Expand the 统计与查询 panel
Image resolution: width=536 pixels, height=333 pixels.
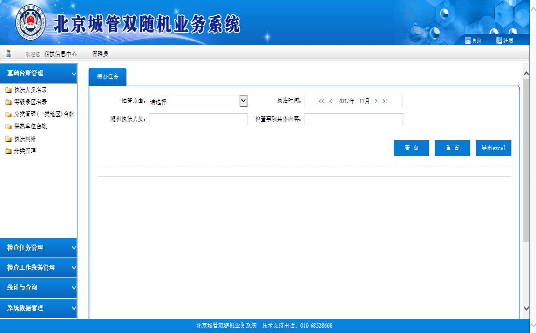[39, 287]
